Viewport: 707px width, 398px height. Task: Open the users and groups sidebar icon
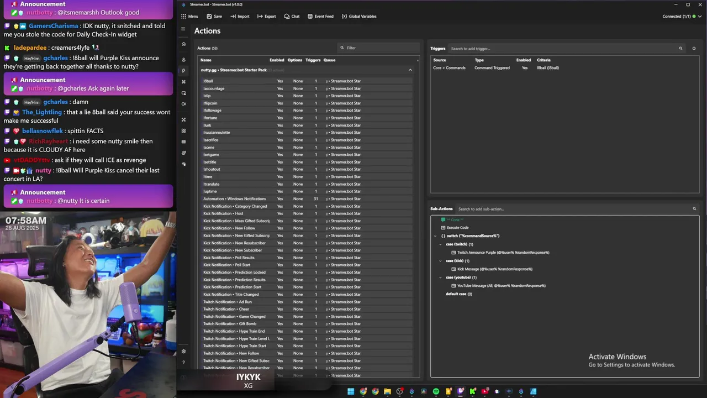[x=183, y=153]
